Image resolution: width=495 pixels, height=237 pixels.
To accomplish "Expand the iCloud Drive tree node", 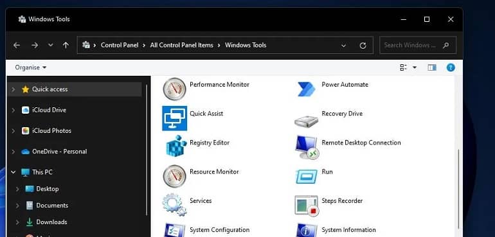I will tap(14, 110).
